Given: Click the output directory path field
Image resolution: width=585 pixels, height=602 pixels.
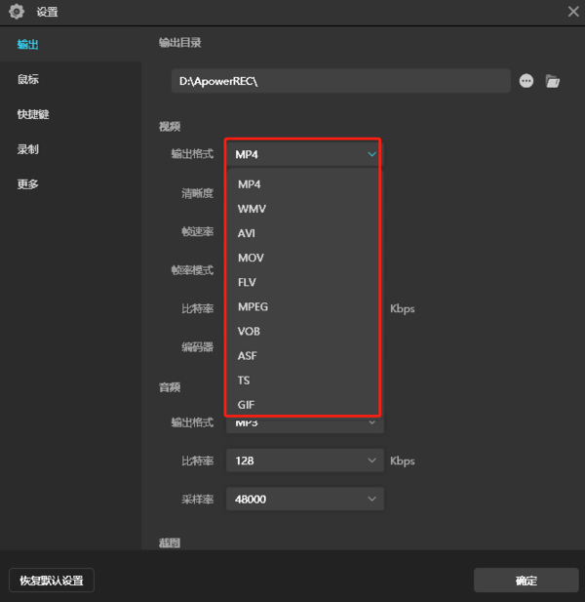Looking at the screenshot, I should (x=340, y=81).
